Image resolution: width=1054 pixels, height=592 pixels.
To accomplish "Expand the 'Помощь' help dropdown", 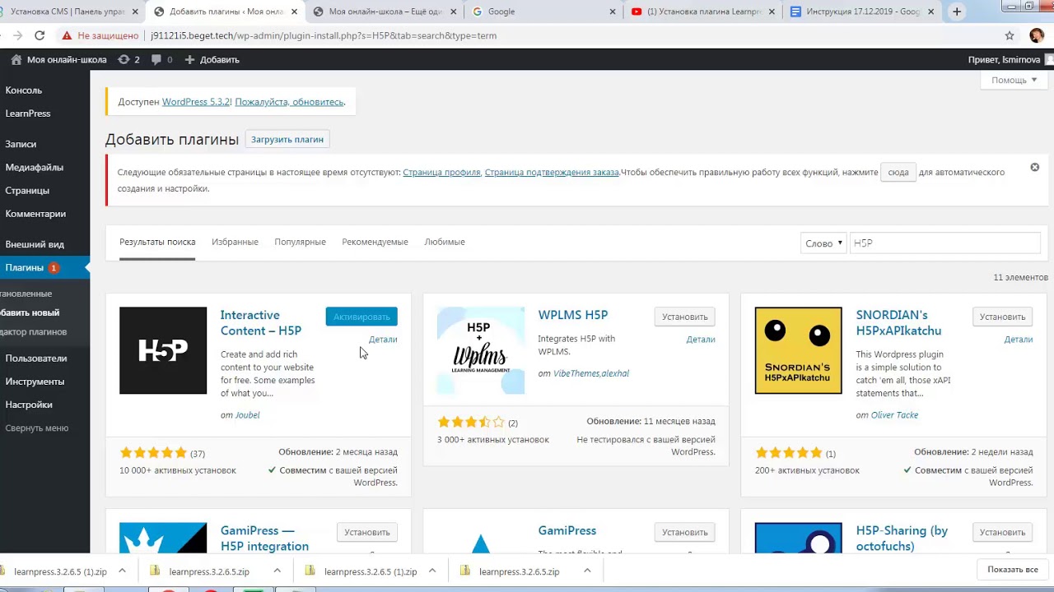I will [x=1014, y=80].
